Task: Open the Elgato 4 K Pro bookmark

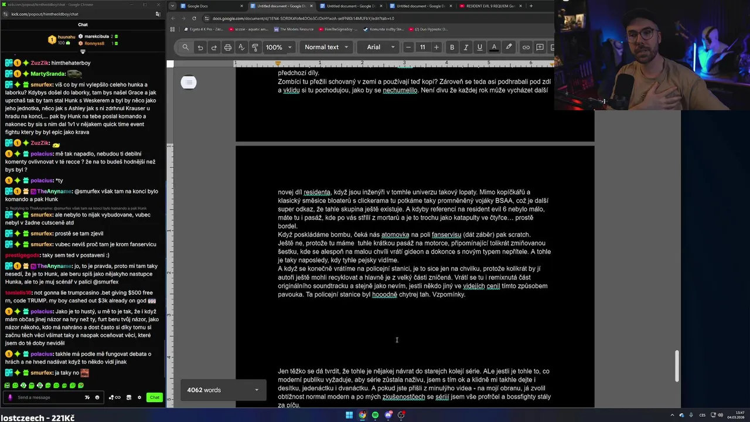Action: click(203, 29)
